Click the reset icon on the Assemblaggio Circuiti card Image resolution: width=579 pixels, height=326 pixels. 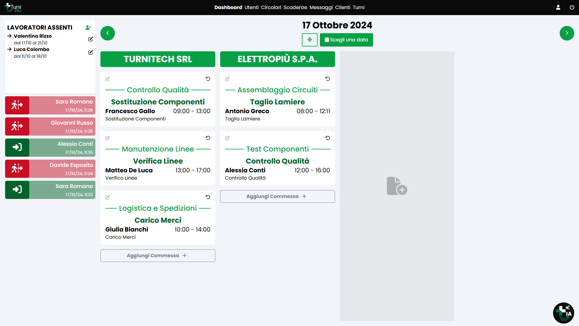[x=328, y=79]
